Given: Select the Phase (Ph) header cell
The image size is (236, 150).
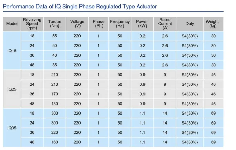Looking at the screenshot, I should (x=98, y=24).
